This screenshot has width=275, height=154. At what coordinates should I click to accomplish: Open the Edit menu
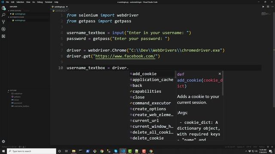click(x=12, y=2)
